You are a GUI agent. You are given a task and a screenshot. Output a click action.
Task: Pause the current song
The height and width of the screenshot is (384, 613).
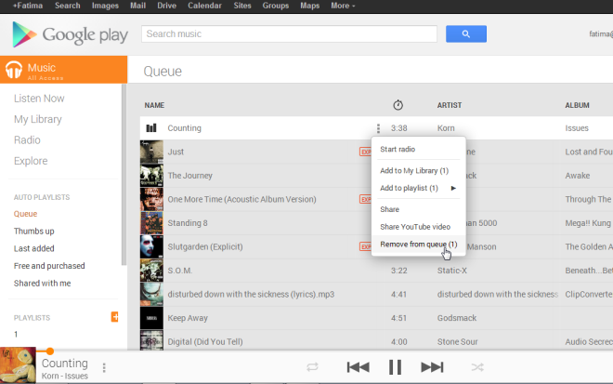point(395,367)
